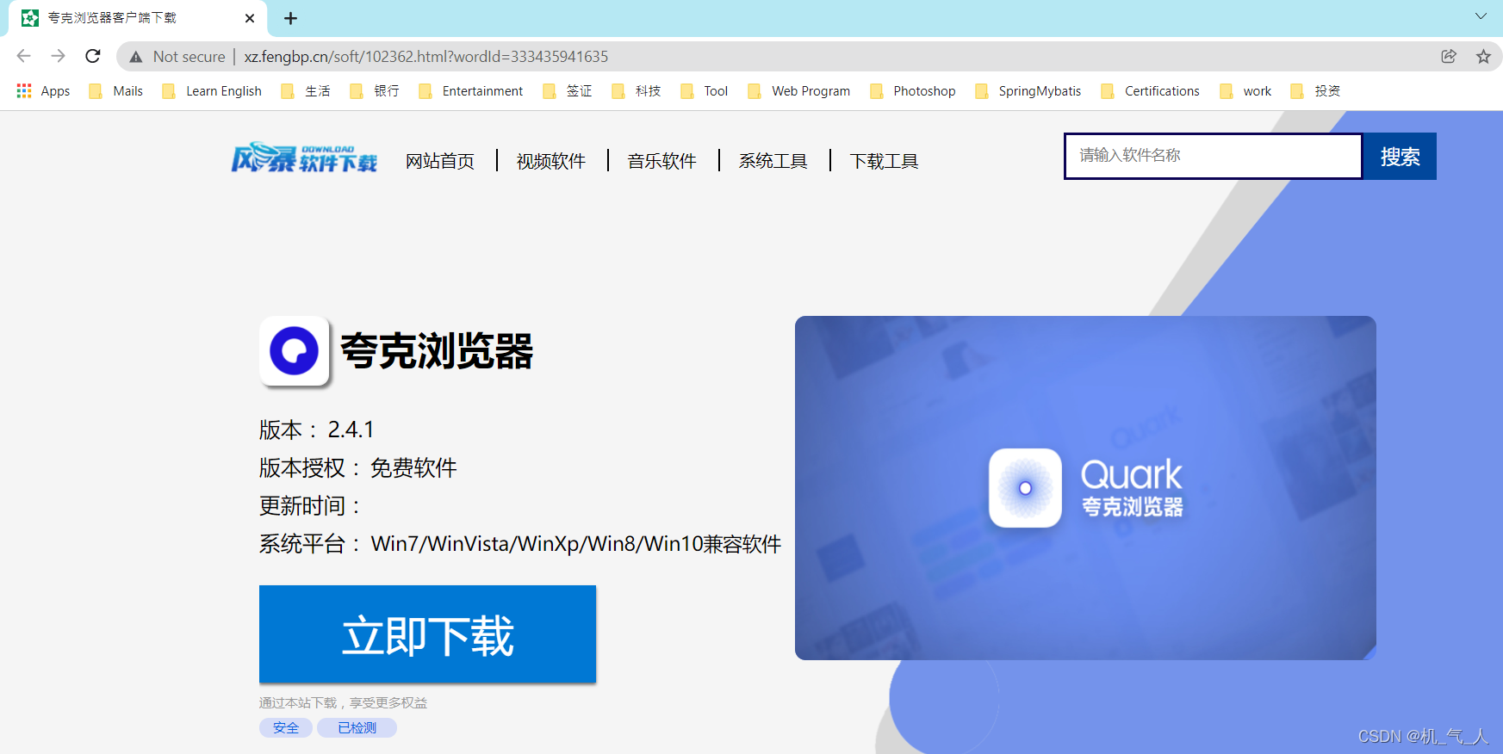The width and height of the screenshot is (1503, 754).
Task: Open the 下载工具 navigation item
Action: pos(885,161)
